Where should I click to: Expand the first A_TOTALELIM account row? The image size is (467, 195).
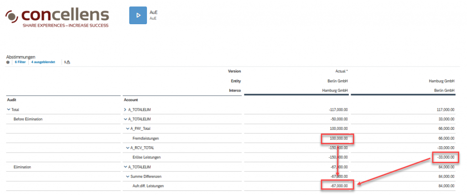point(125,110)
